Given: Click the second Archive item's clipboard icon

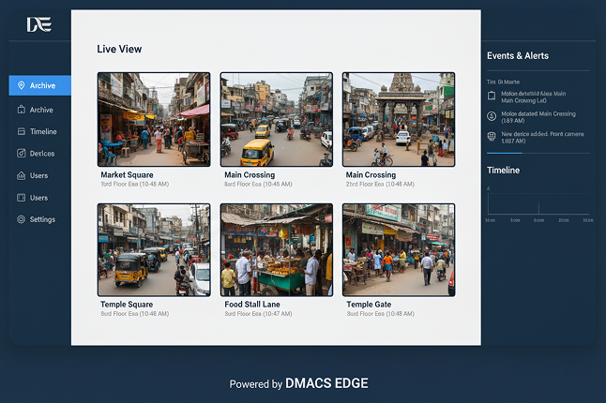Looking at the screenshot, I should tap(22, 110).
